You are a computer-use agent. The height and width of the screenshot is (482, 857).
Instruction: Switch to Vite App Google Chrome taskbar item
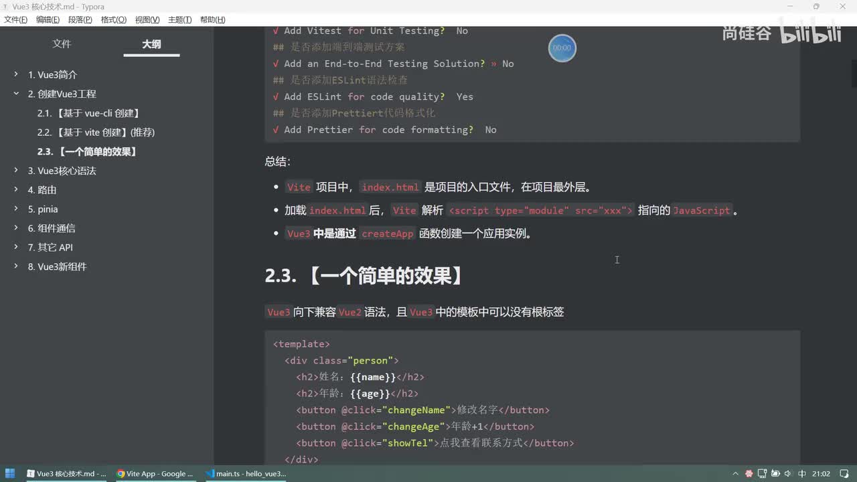155,473
